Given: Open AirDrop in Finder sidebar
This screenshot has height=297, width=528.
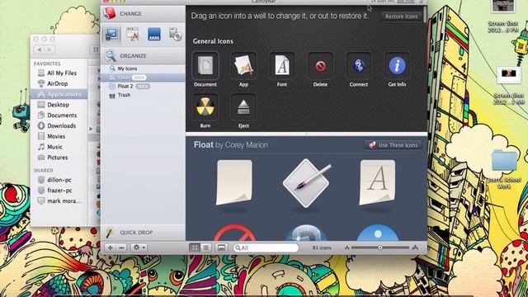Looking at the screenshot, I should coord(59,83).
